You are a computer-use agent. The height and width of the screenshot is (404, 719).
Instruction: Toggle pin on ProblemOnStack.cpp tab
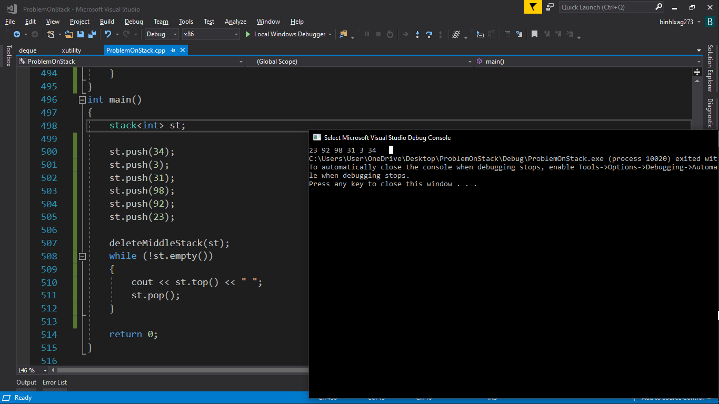coord(173,50)
